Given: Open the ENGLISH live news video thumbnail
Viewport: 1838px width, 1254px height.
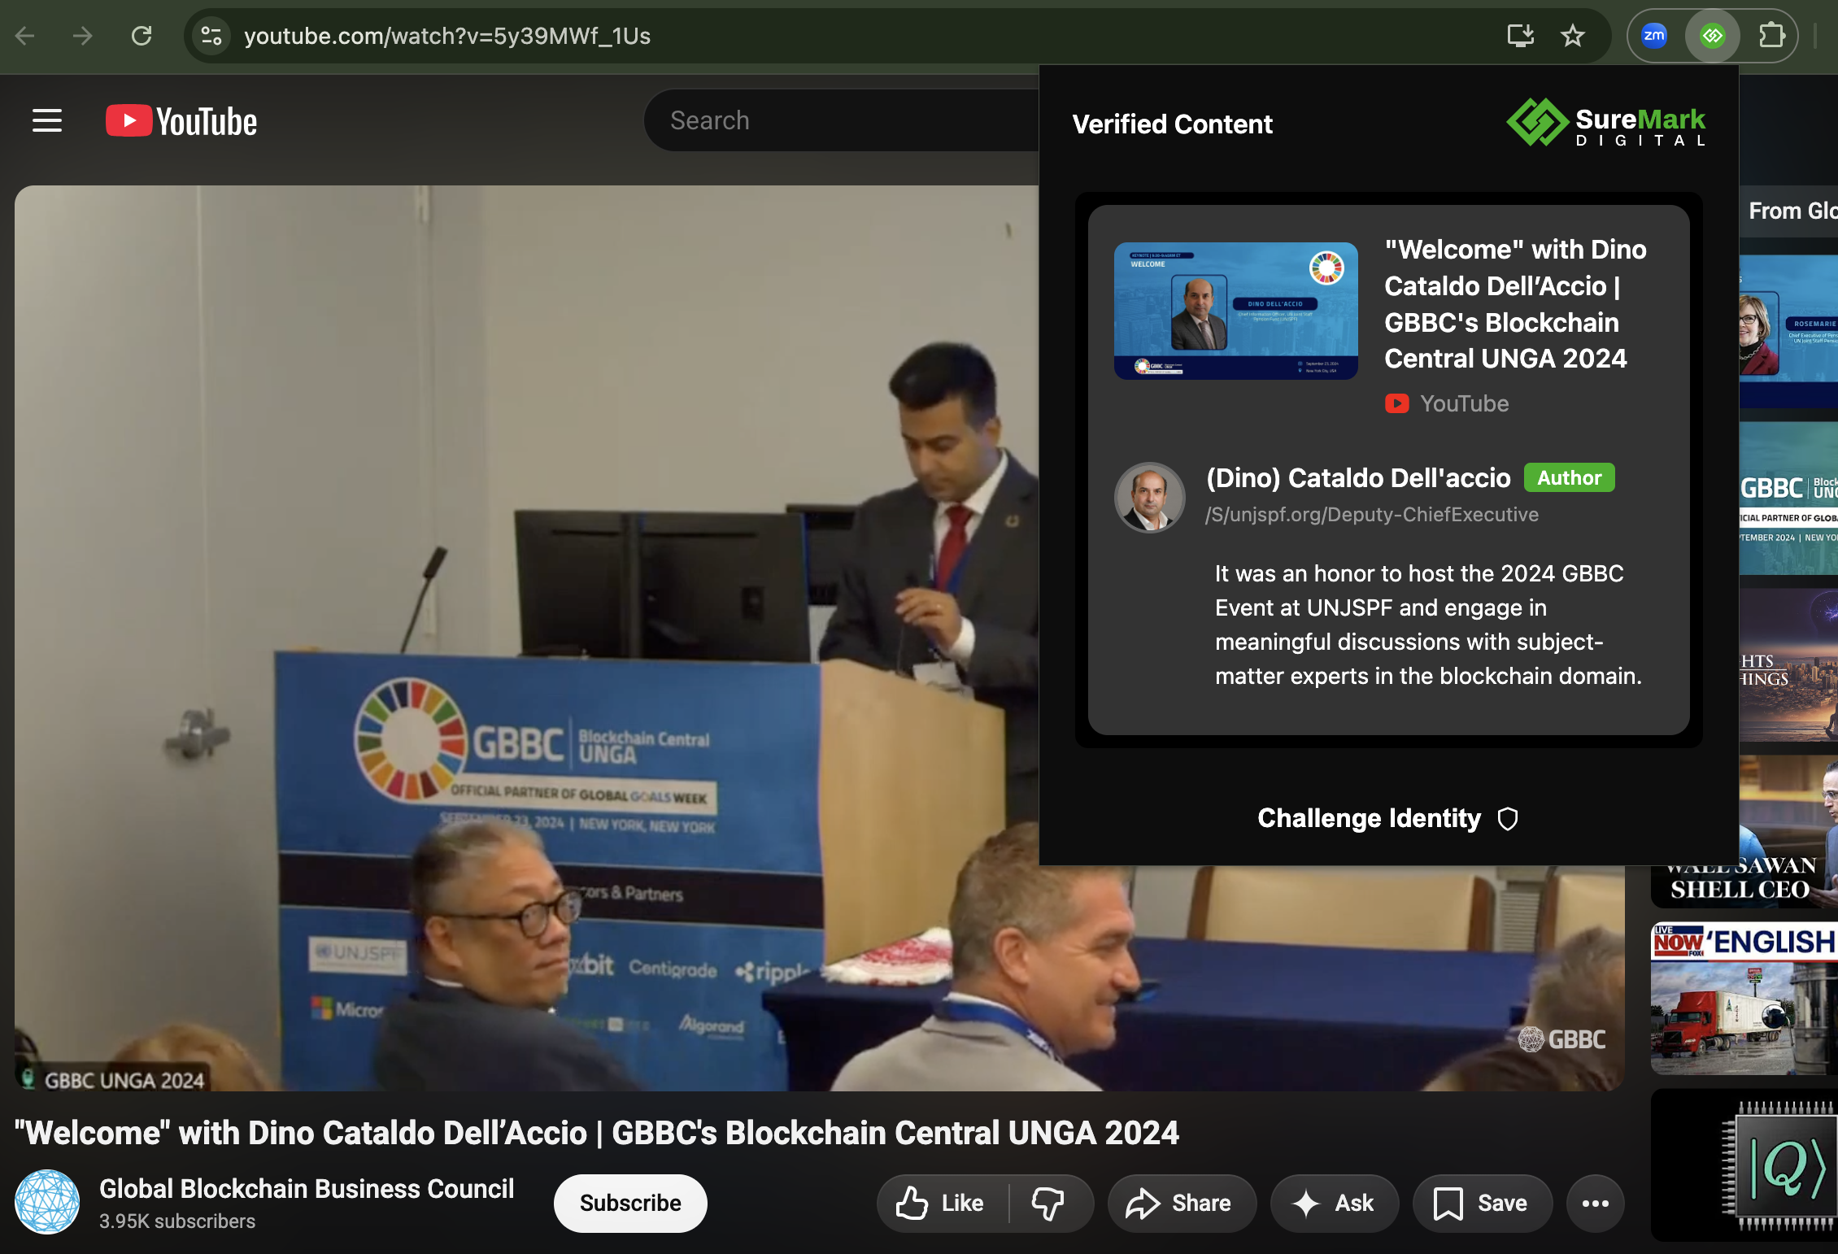Looking at the screenshot, I should (1744, 999).
